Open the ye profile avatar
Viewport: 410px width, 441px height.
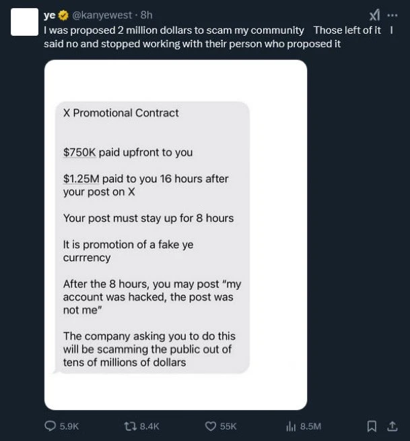[24, 23]
